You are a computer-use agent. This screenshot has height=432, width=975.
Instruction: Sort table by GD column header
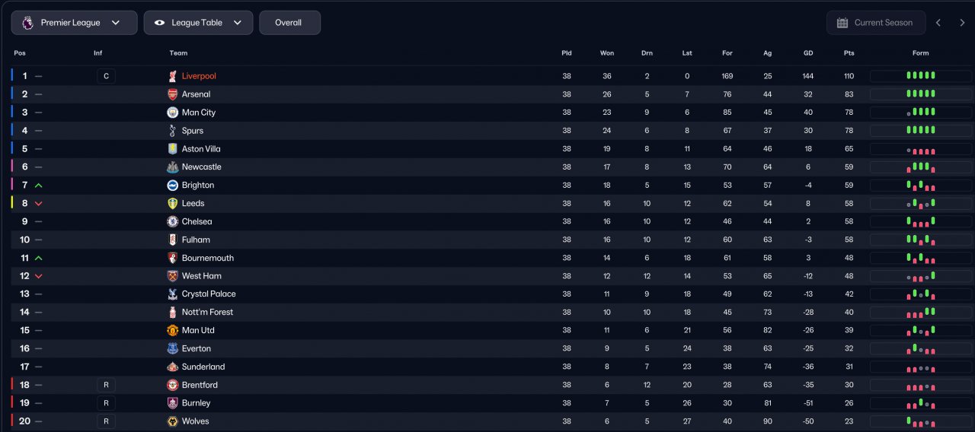tap(808, 53)
